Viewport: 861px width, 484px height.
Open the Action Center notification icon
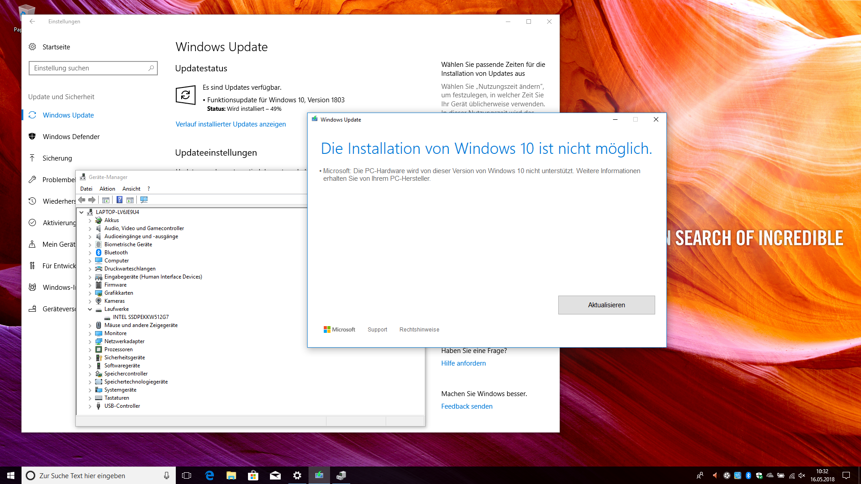coord(846,475)
